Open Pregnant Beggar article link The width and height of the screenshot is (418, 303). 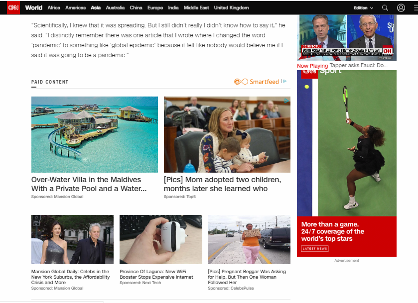click(x=247, y=277)
